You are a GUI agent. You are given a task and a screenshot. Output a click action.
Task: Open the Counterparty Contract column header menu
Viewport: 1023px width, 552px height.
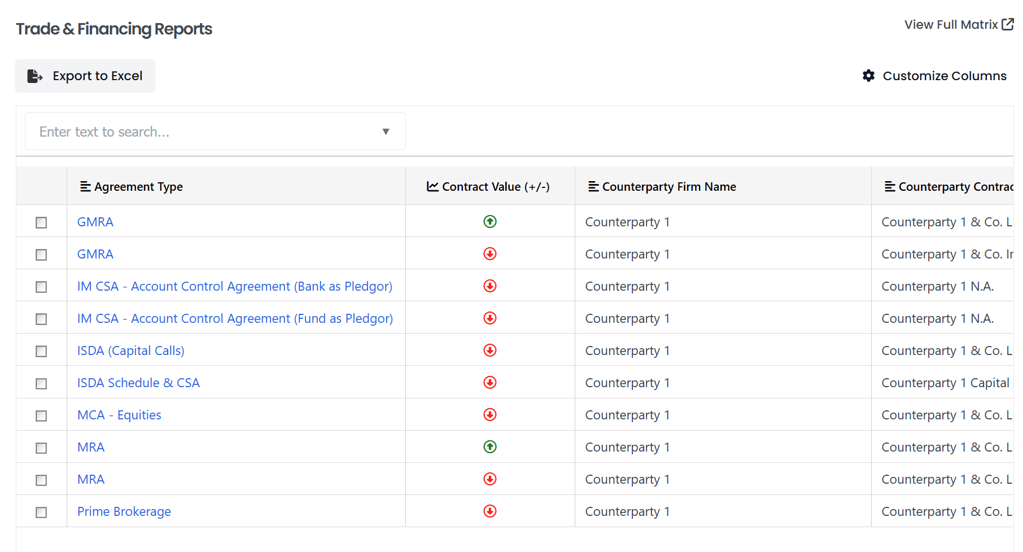(x=890, y=187)
